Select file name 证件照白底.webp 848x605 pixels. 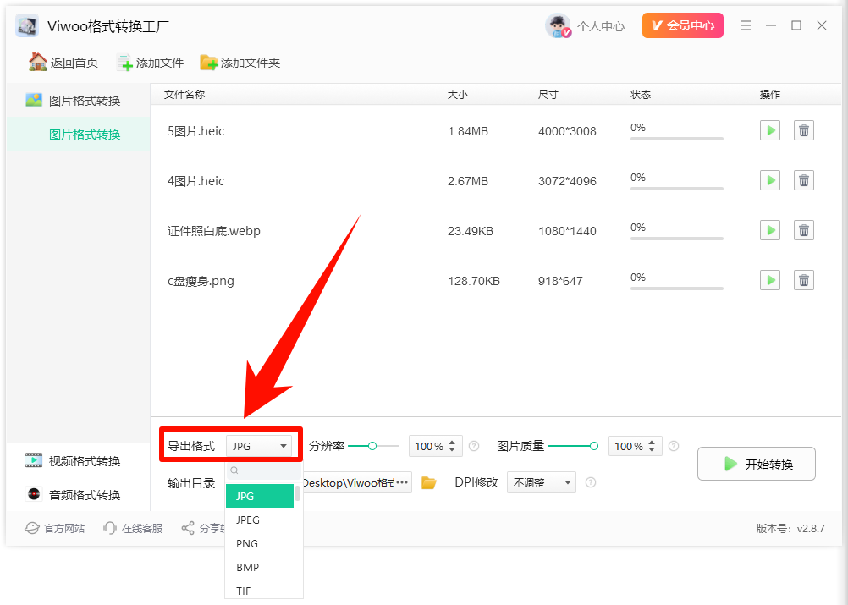[x=213, y=231]
